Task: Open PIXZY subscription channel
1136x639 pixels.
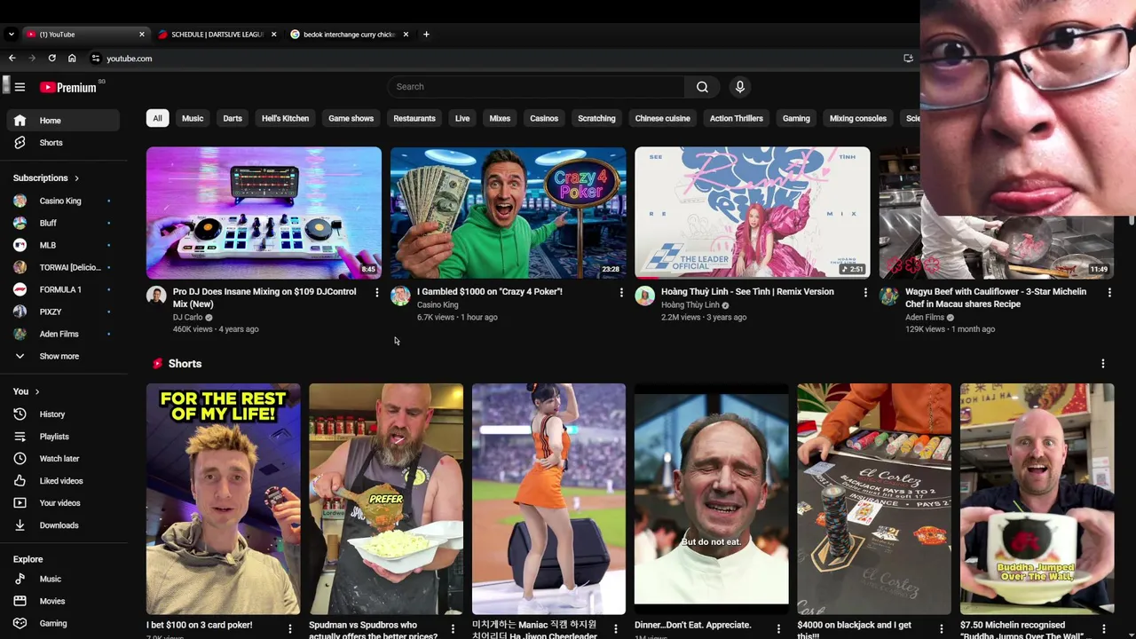Action: (62, 312)
